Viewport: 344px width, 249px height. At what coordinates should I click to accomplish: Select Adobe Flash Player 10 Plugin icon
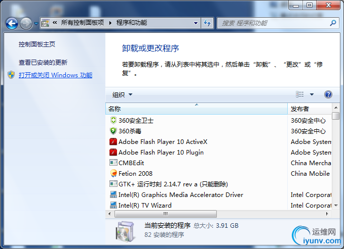[113, 152]
